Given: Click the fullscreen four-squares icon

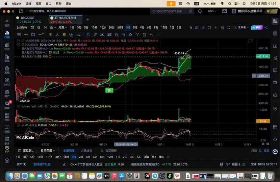Looking at the screenshot, I should click(x=229, y=27).
